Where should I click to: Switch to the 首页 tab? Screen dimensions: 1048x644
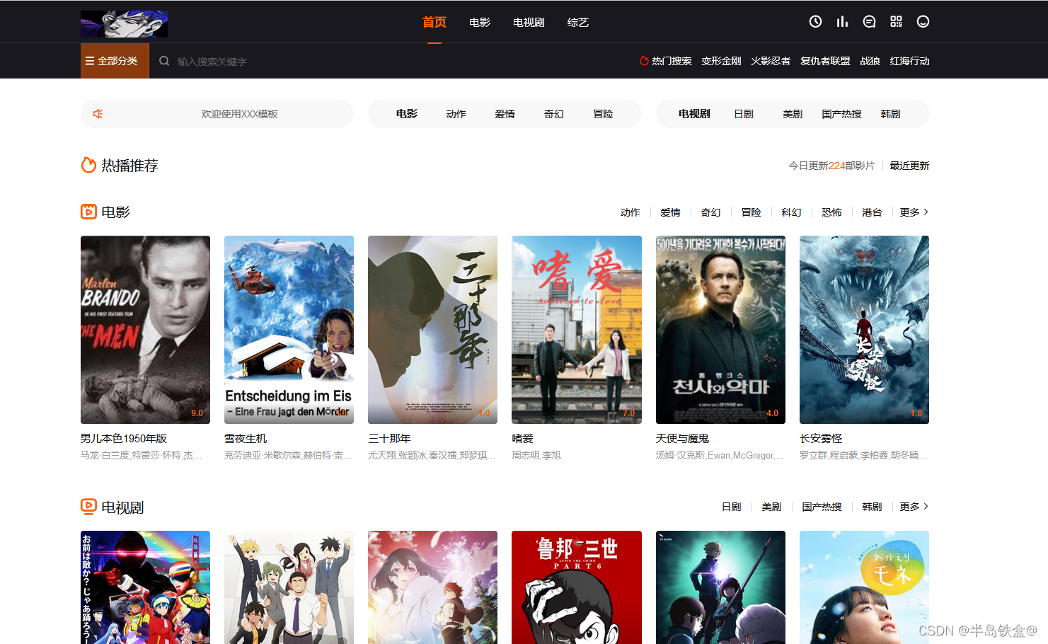[434, 23]
